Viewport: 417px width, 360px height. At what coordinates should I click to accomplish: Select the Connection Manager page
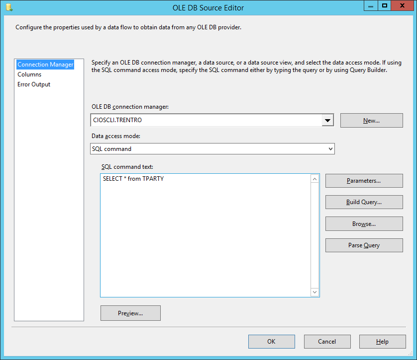click(x=45, y=65)
